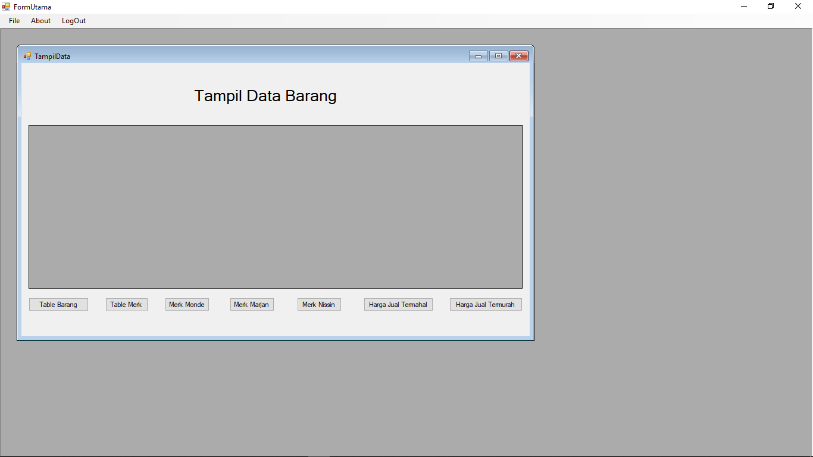813x457 pixels.
Task: Maximize the TampilData child window
Action: (498, 55)
